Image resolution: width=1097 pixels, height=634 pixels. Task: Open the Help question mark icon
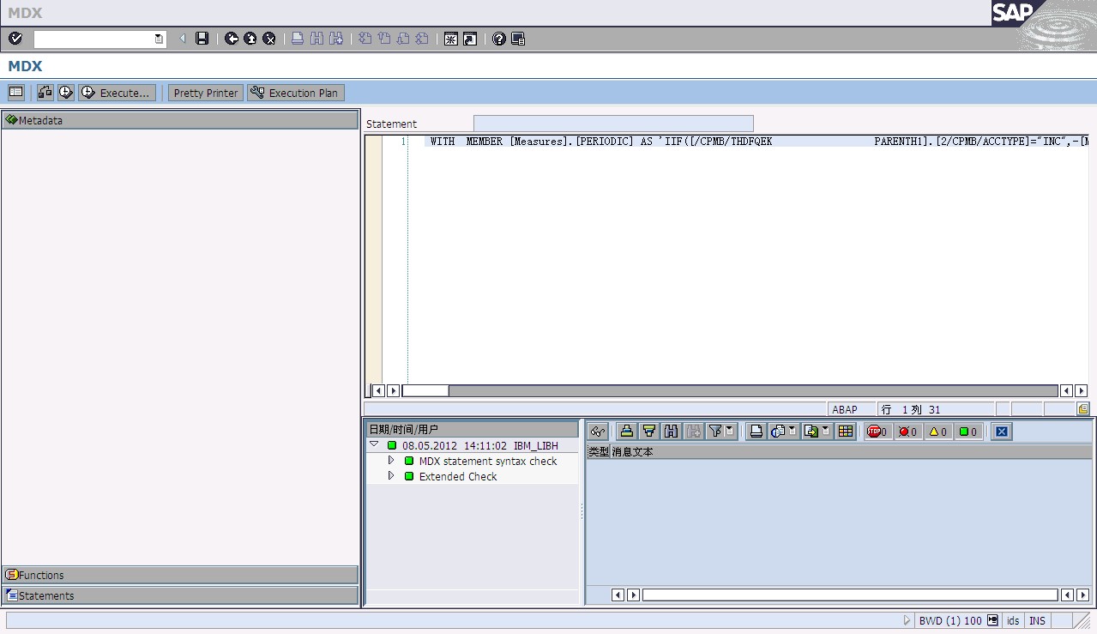[x=499, y=39]
